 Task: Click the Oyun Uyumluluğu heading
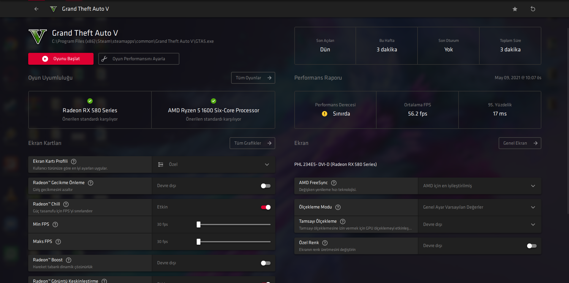point(50,78)
